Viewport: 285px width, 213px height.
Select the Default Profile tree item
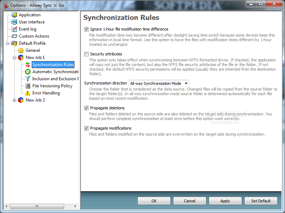(32, 43)
